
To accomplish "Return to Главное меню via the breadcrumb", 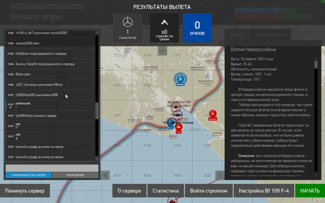I will point(24,6).
